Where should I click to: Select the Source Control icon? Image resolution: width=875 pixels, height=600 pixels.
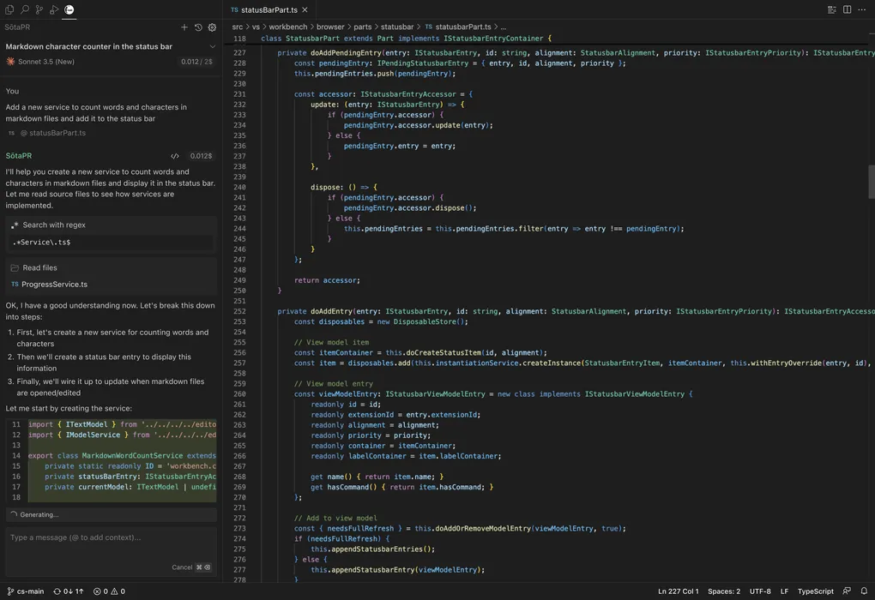coord(38,9)
